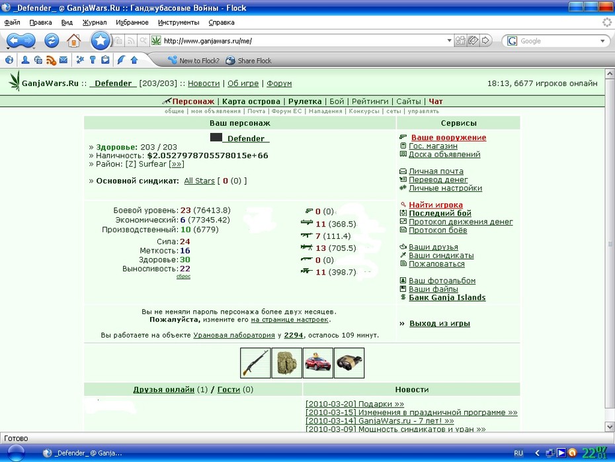Open My World globe icon in the Flock toolbar
The height and width of the screenshot is (462, 615).
click(9, 60)
